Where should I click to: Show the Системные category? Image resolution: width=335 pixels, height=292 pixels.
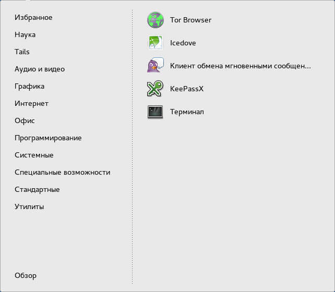click(x=34, y=155)
